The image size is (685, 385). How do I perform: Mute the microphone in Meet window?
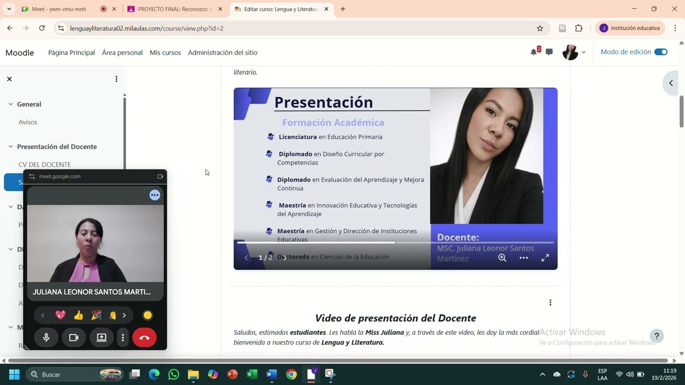(x=47, y=337)
